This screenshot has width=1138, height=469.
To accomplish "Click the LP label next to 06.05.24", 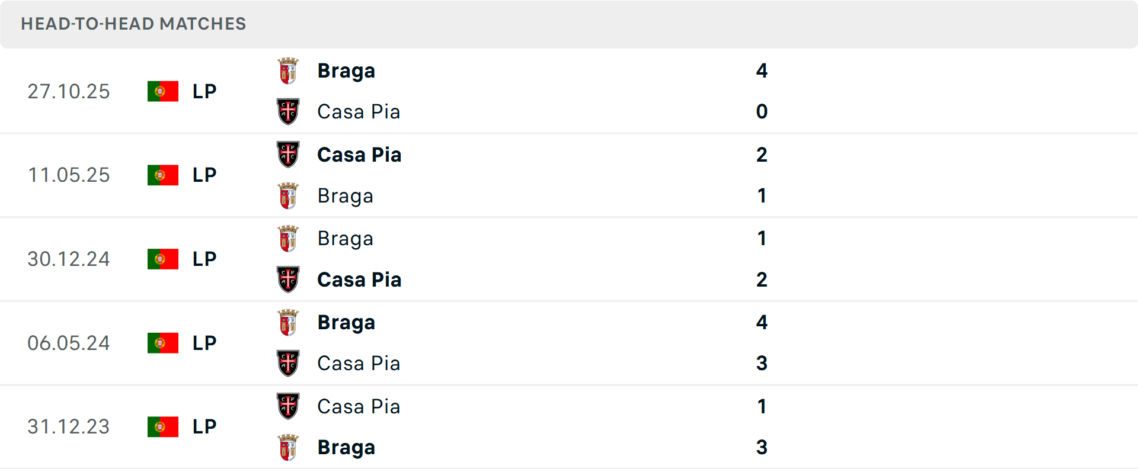I will click(x=204, y=342).
